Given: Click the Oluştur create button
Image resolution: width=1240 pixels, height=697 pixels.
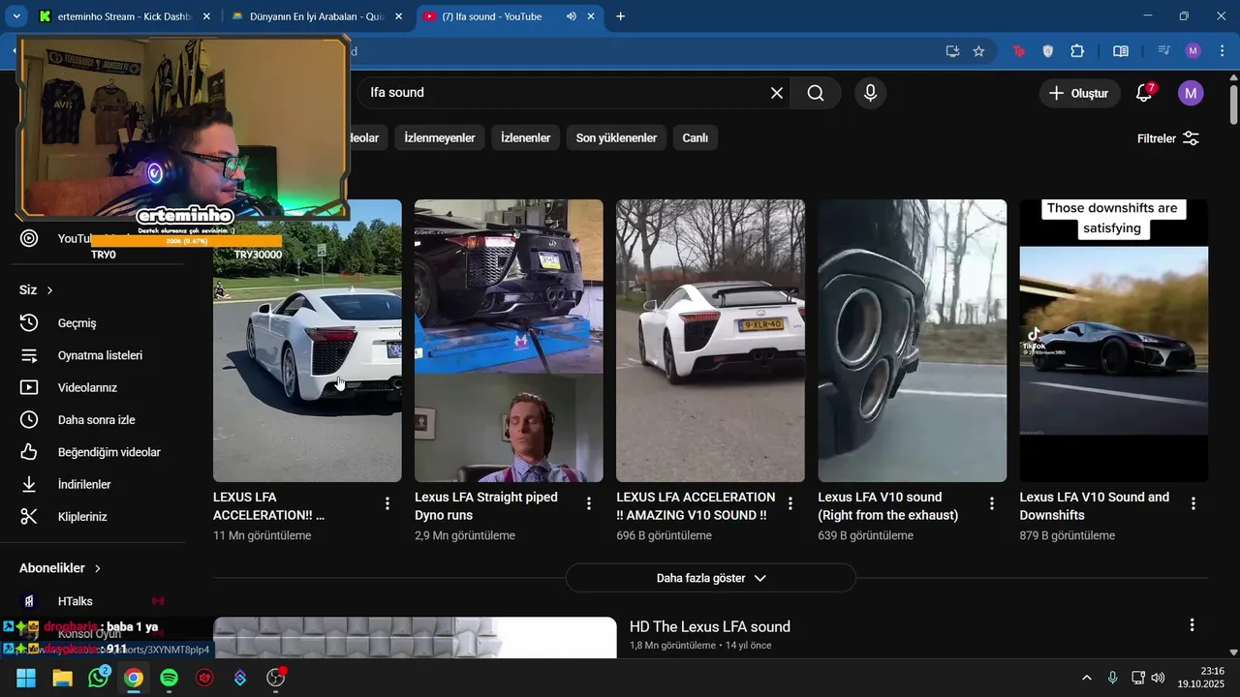Looking at the screenshot, I should point(1079,93).
